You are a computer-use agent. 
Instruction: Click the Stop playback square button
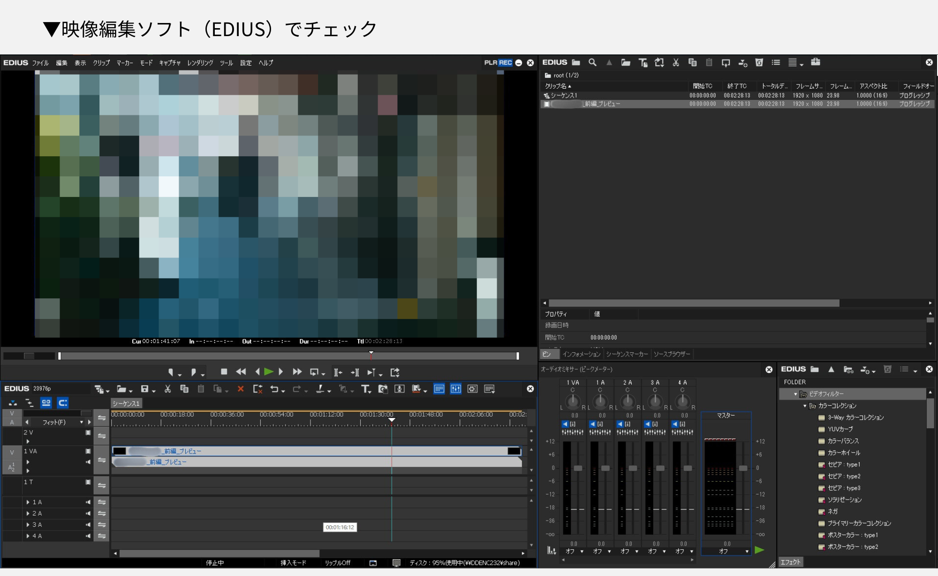pyautogui.click(x=224, y=372)
